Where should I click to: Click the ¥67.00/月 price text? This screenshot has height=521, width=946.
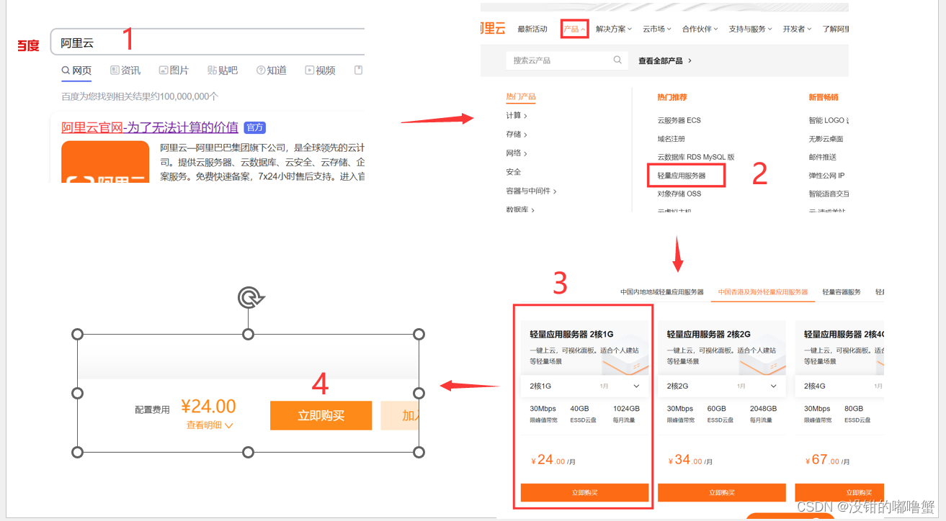(x=828, y=460)
